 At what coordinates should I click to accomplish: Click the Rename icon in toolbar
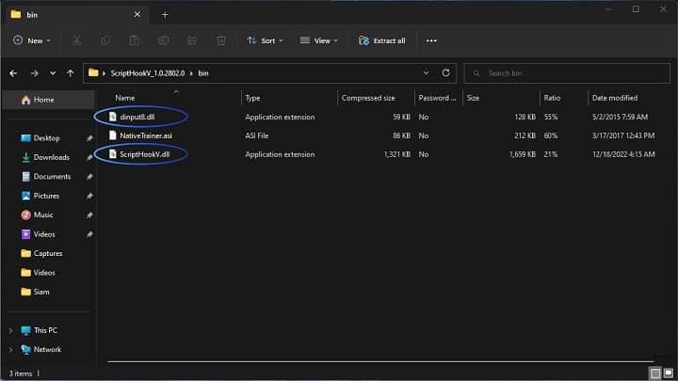tap(163, 40)
